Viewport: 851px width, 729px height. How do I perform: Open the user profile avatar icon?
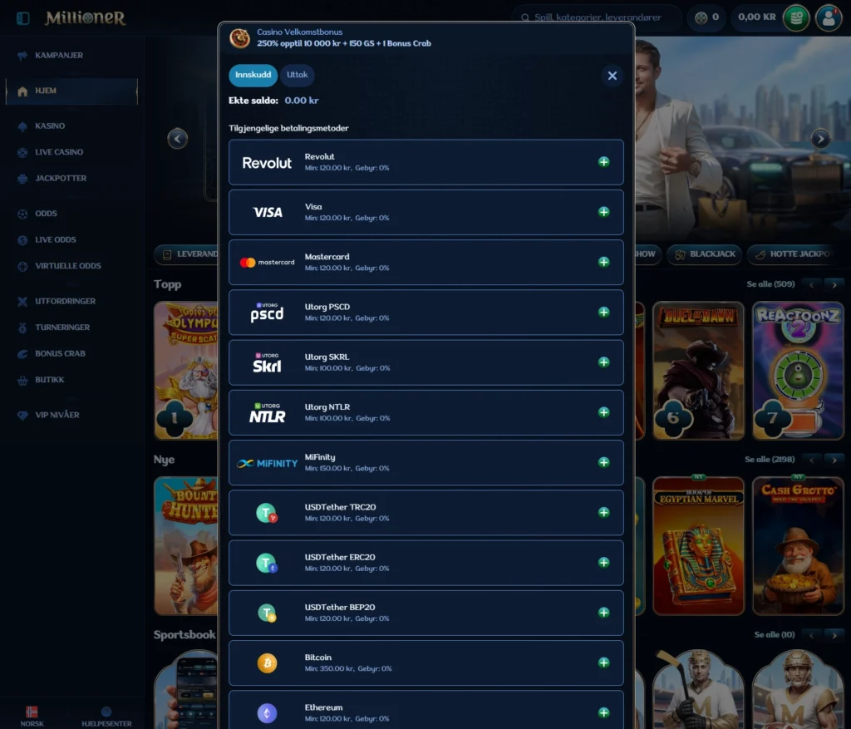coord(829,17)
